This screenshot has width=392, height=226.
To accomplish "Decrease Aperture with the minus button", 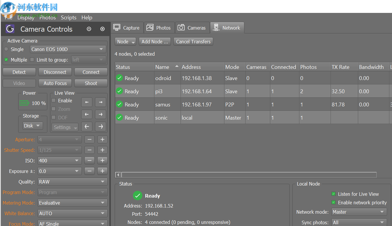I will [89, 140].
